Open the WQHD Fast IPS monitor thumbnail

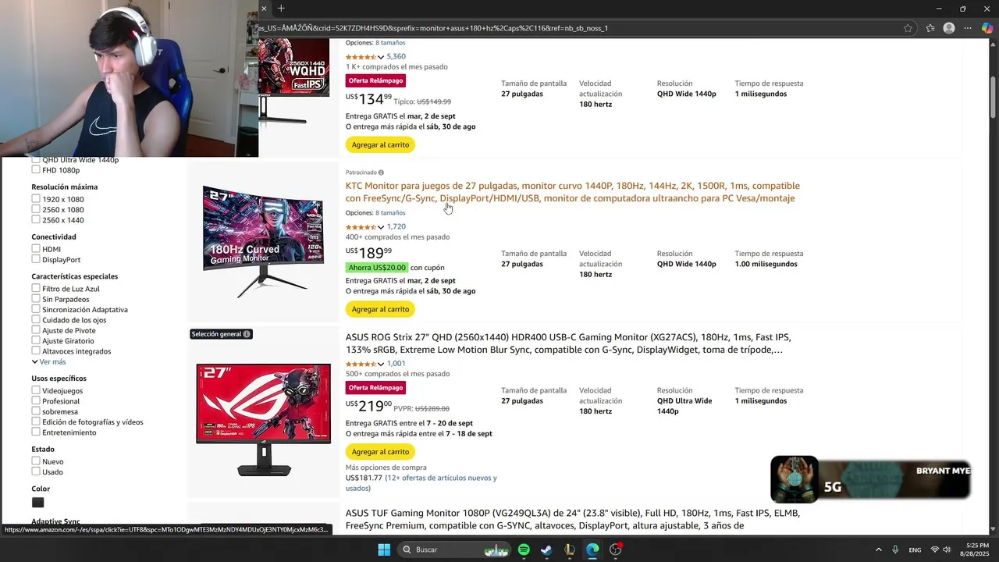coord(293,82)
